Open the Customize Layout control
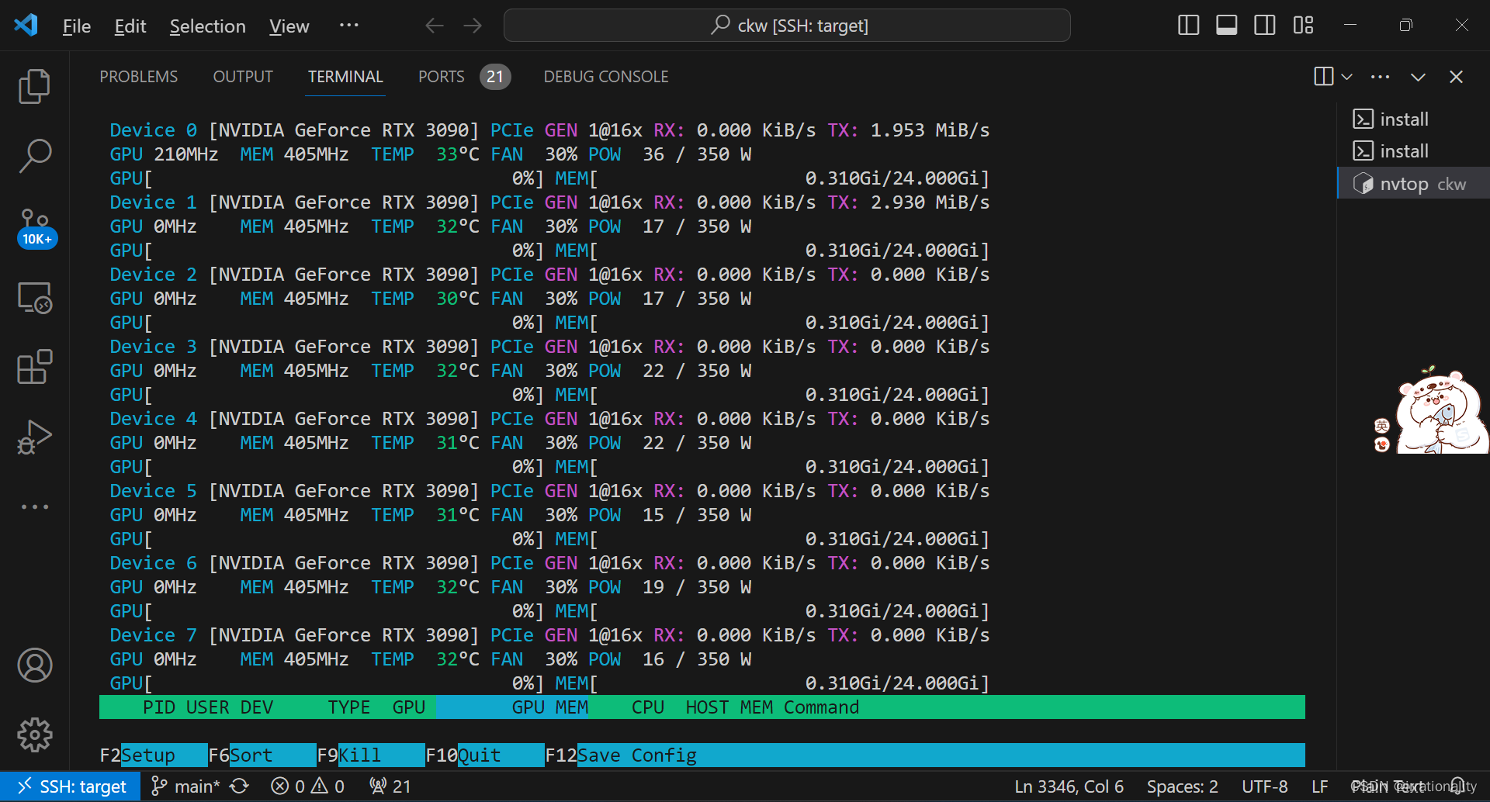 [1304, 26]
